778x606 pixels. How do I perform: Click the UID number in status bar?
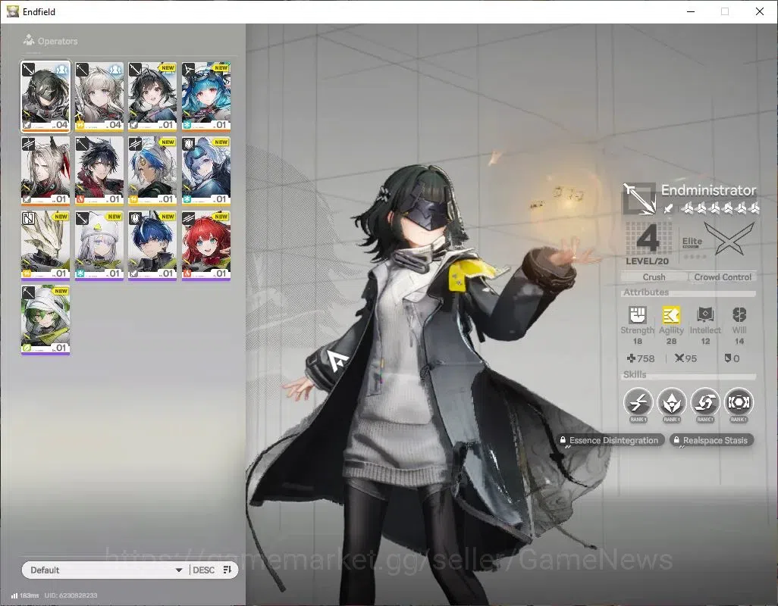click(71, 595)
